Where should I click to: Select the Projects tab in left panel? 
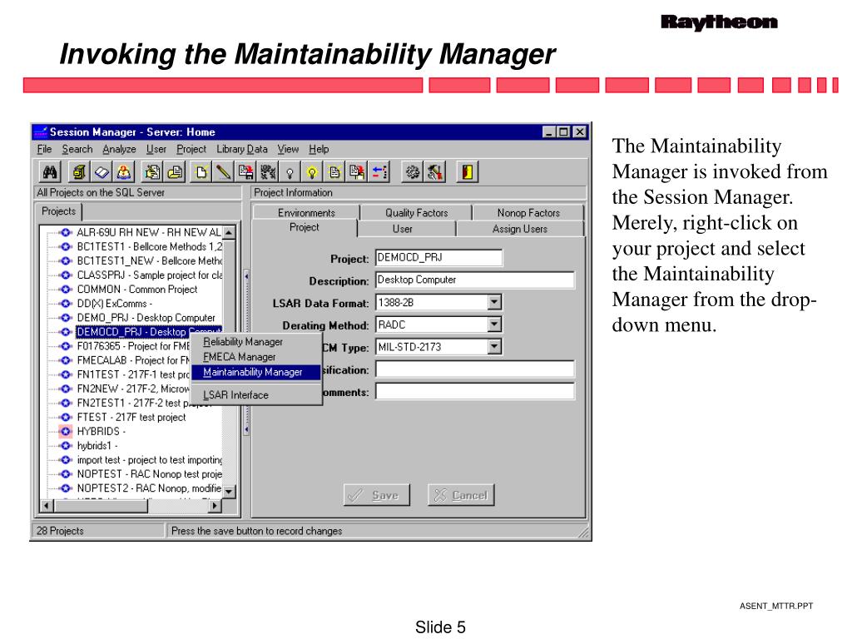(x=59, y=211)
